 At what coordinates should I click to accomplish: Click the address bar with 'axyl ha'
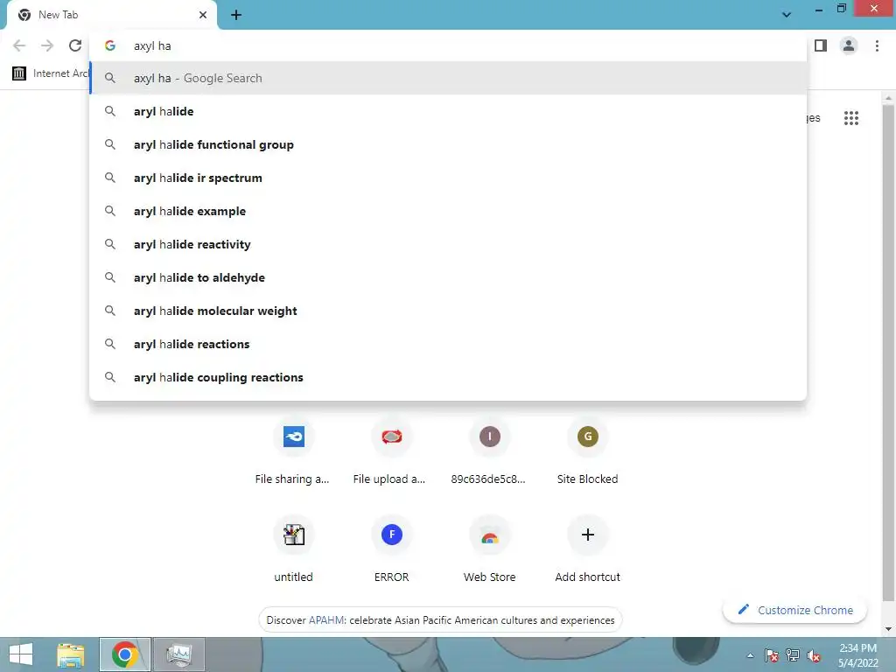point(448,45)
